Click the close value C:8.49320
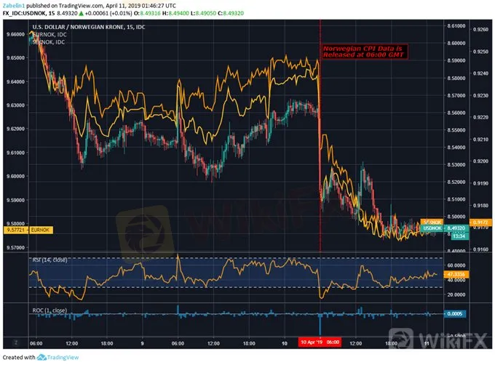495x365 pixels. click(231, 13)
